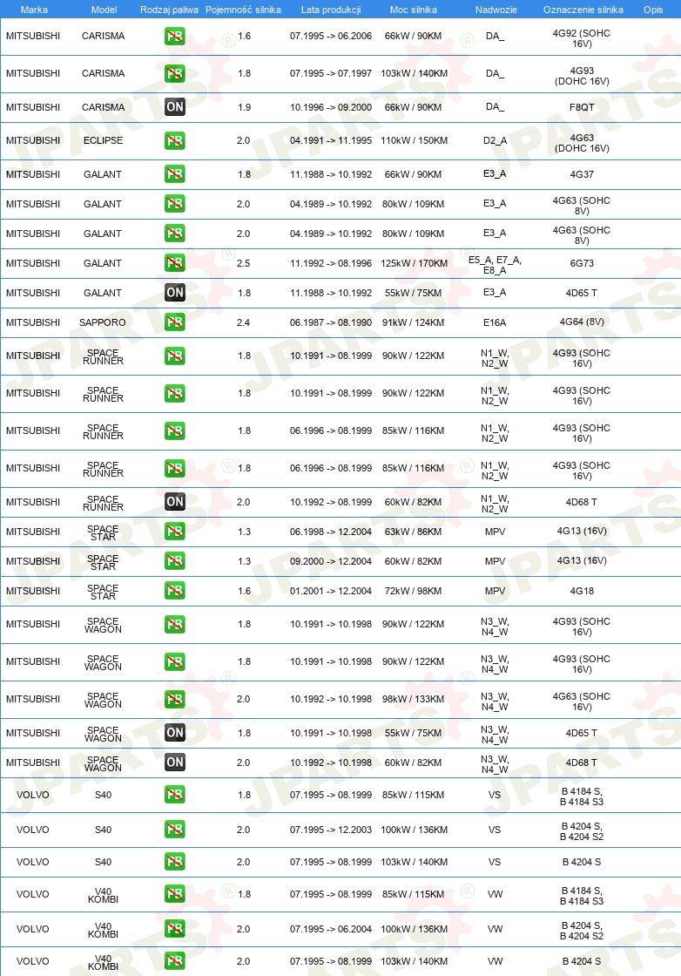The width and height of the screenshot is (681, 976).
Task: Click the Model column header
Action: pos(104,10)
